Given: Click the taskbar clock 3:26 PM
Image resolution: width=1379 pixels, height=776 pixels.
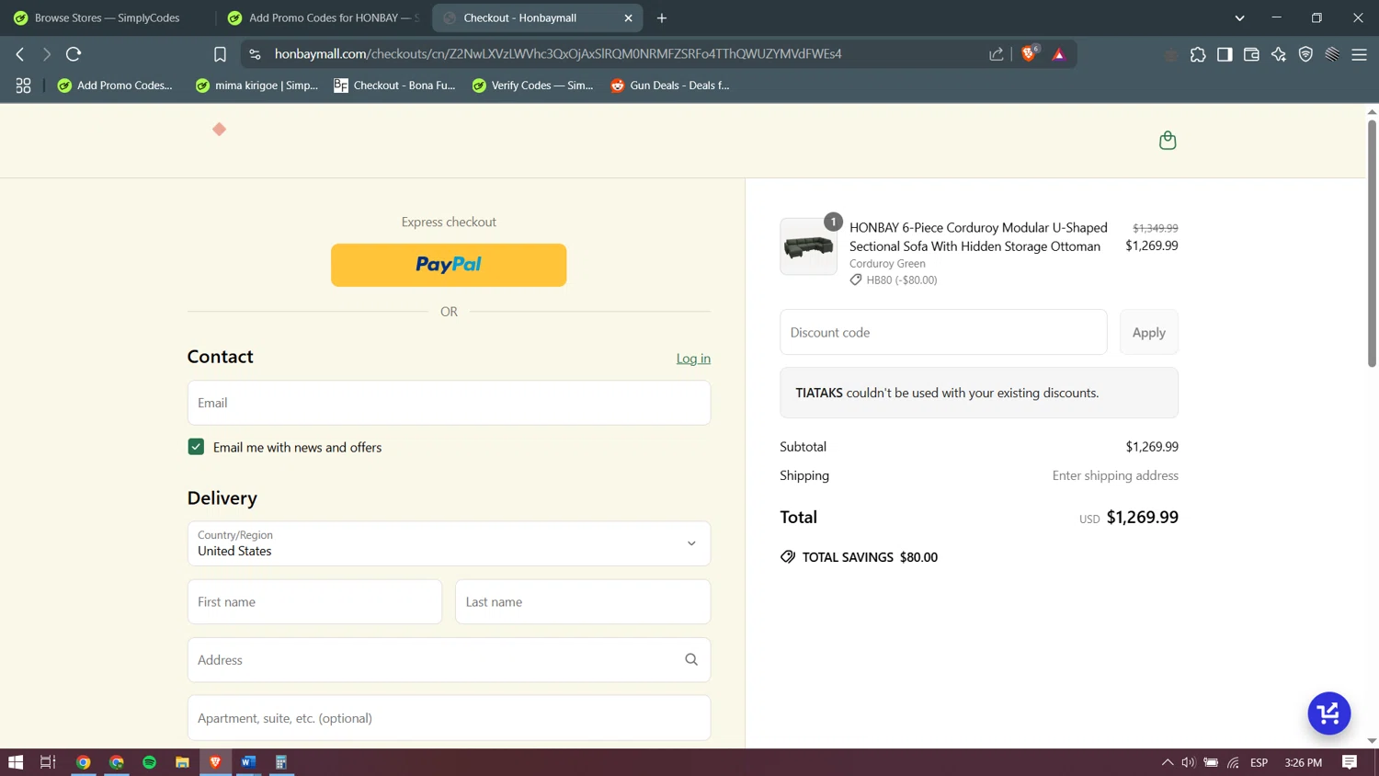Looking at the screenshot, I should [x=1304, y=762].
